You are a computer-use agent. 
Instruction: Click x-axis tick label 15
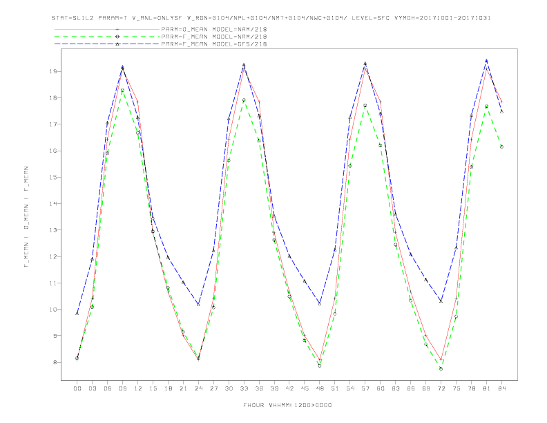click(x=153, y=388)
